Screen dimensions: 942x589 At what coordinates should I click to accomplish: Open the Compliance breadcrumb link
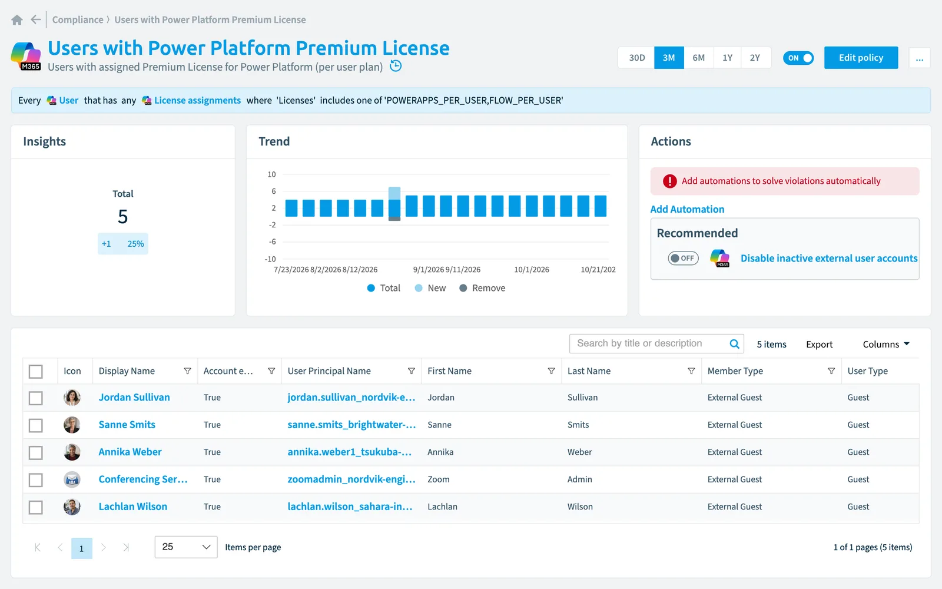click(x=78, y=19)
